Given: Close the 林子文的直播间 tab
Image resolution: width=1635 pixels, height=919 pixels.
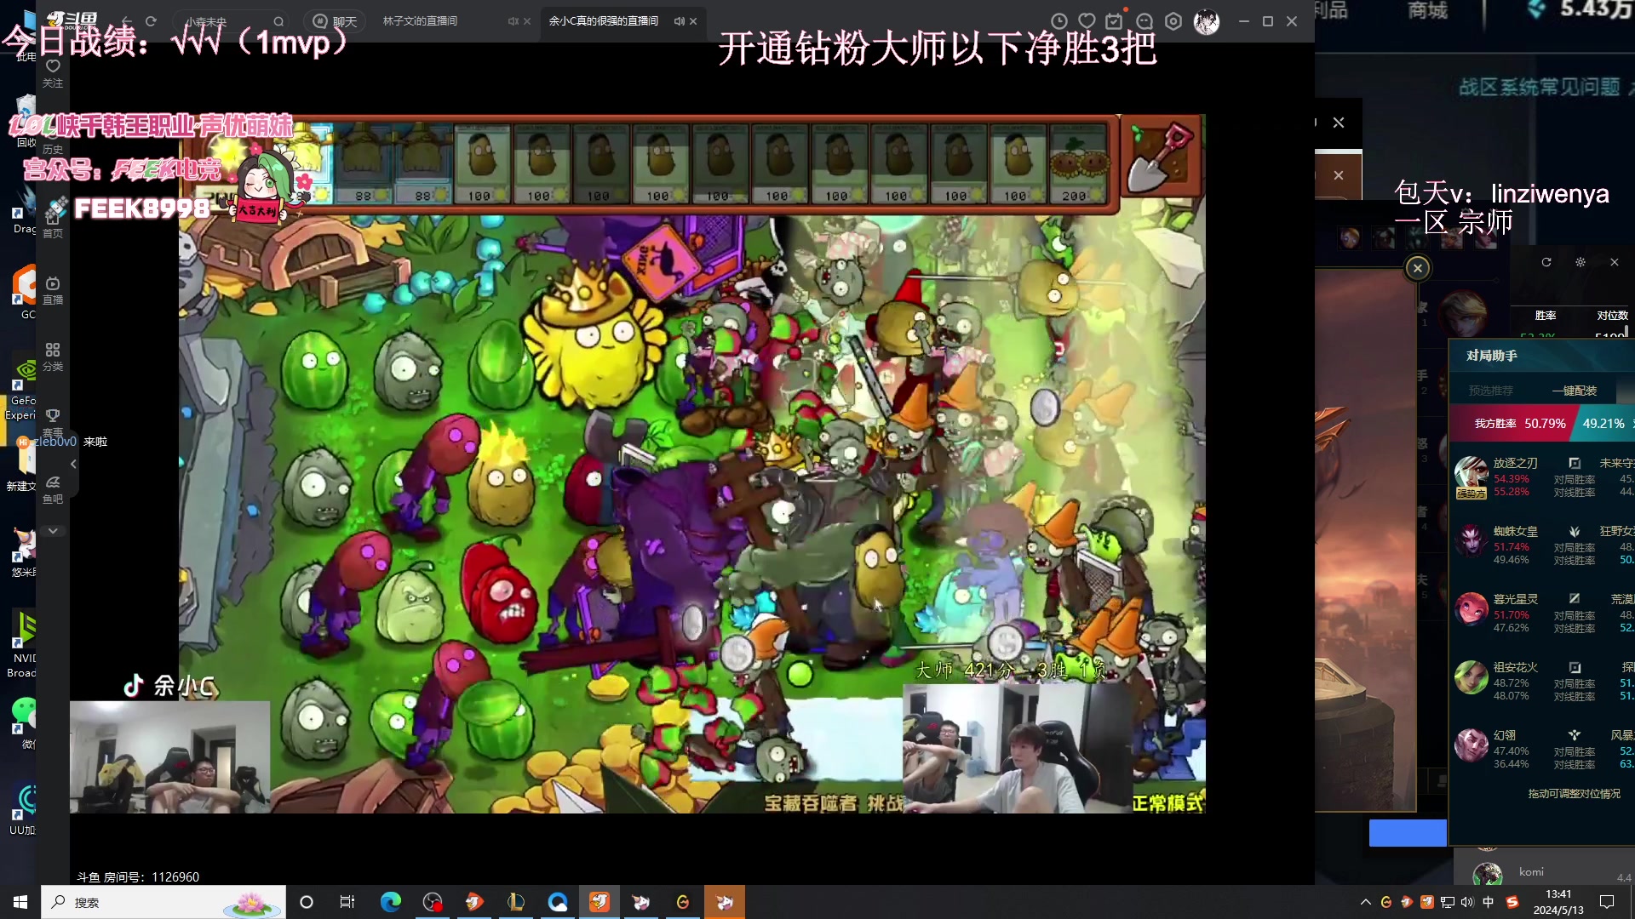Looking at the screenshot, I should (x=527, y=21).
